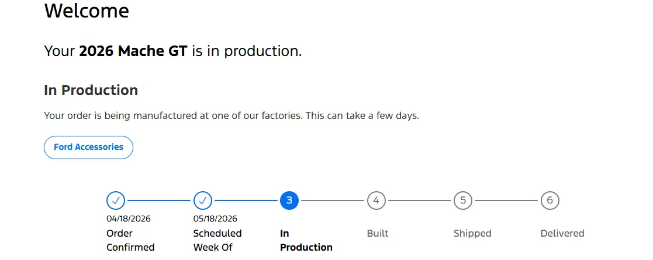Click the Delivered step label
Screen dimensions: 653x260
(x=562, y=233)
